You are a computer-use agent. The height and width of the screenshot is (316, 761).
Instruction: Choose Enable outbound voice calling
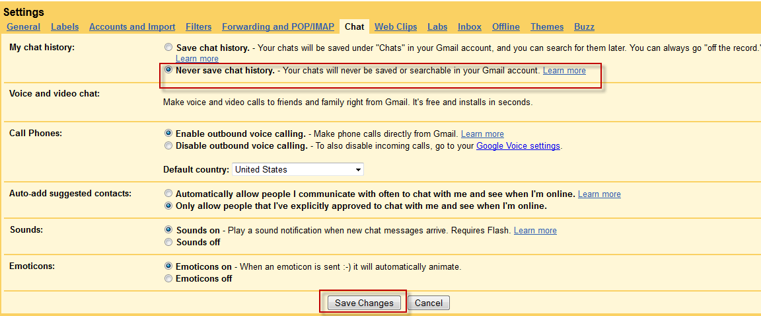click(x=168, y=132)
